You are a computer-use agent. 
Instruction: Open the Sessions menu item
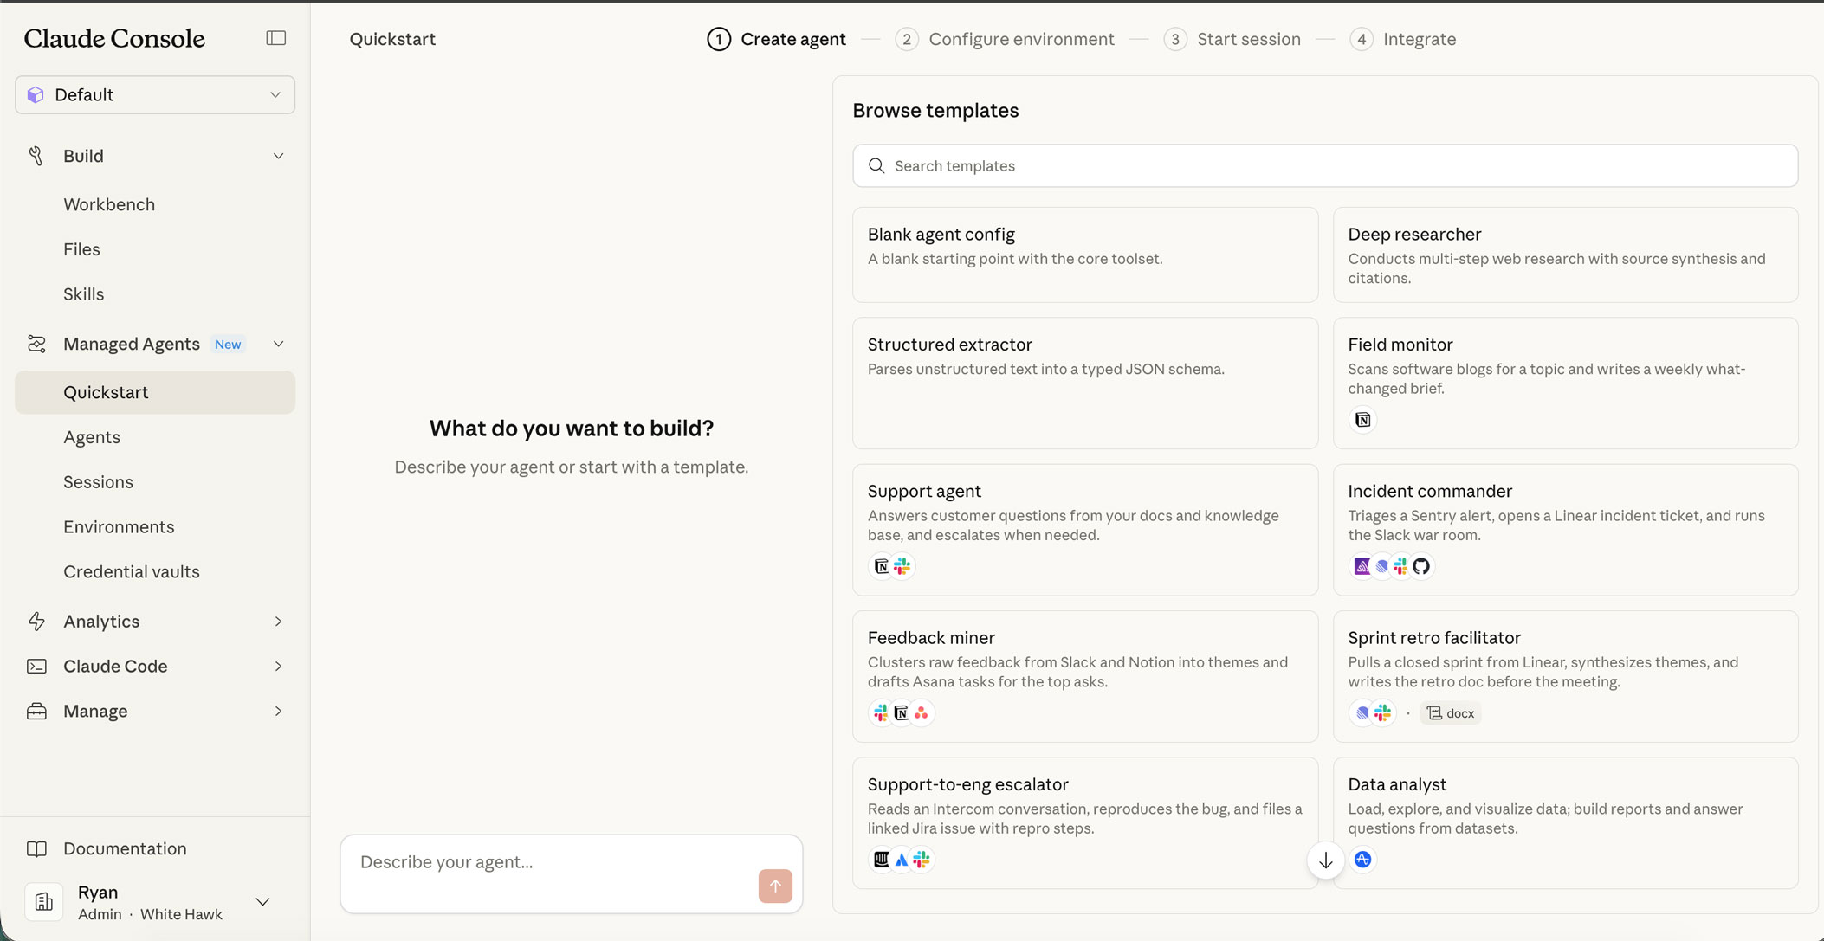point(98,482)
